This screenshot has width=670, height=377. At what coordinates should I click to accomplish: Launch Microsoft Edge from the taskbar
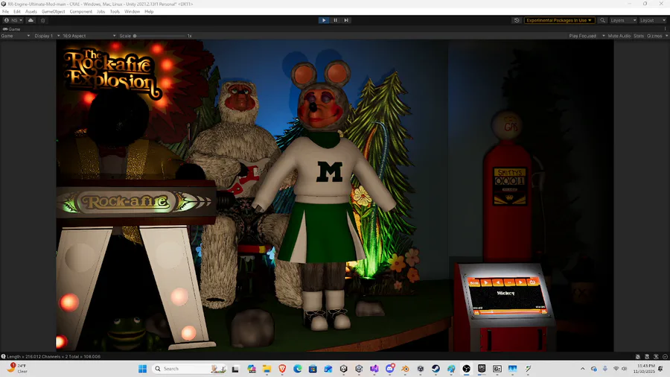297,369
